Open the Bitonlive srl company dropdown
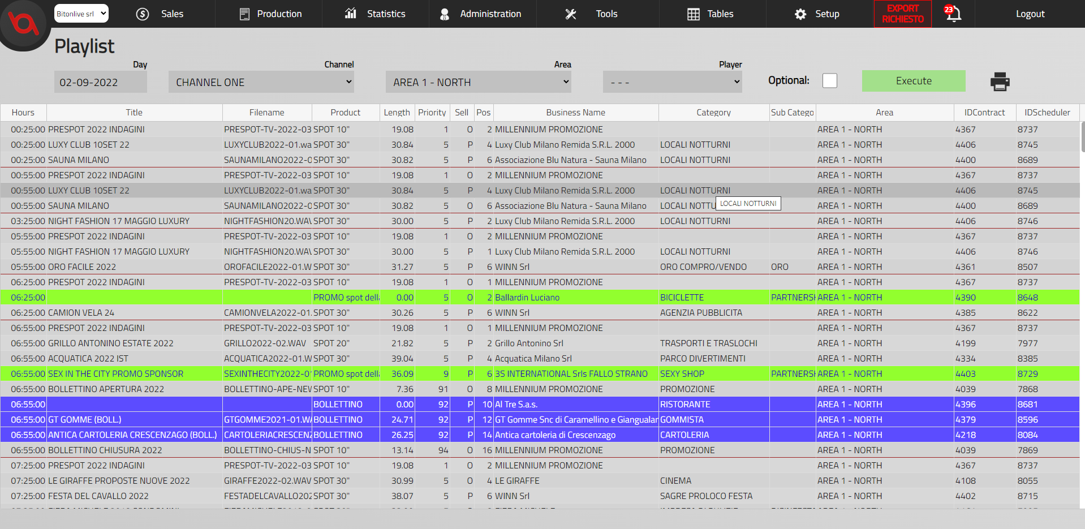Image resolution: width=1085 pixels, height=529 pixels. (x=81, y=14)
